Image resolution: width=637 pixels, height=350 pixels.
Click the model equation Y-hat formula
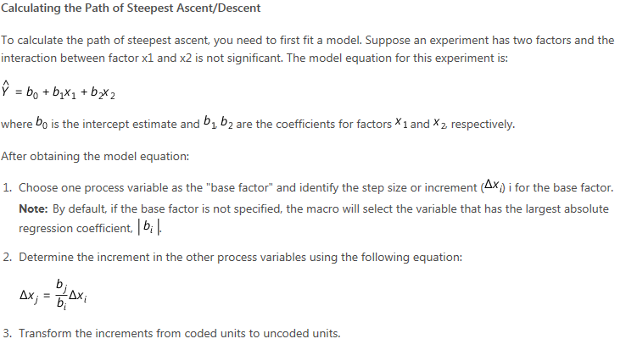point(58,91)
